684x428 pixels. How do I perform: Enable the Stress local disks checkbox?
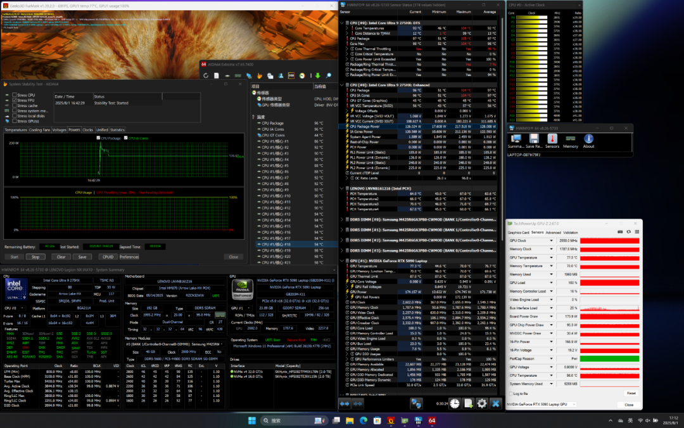pyautogui.click(x=15, y=116)
